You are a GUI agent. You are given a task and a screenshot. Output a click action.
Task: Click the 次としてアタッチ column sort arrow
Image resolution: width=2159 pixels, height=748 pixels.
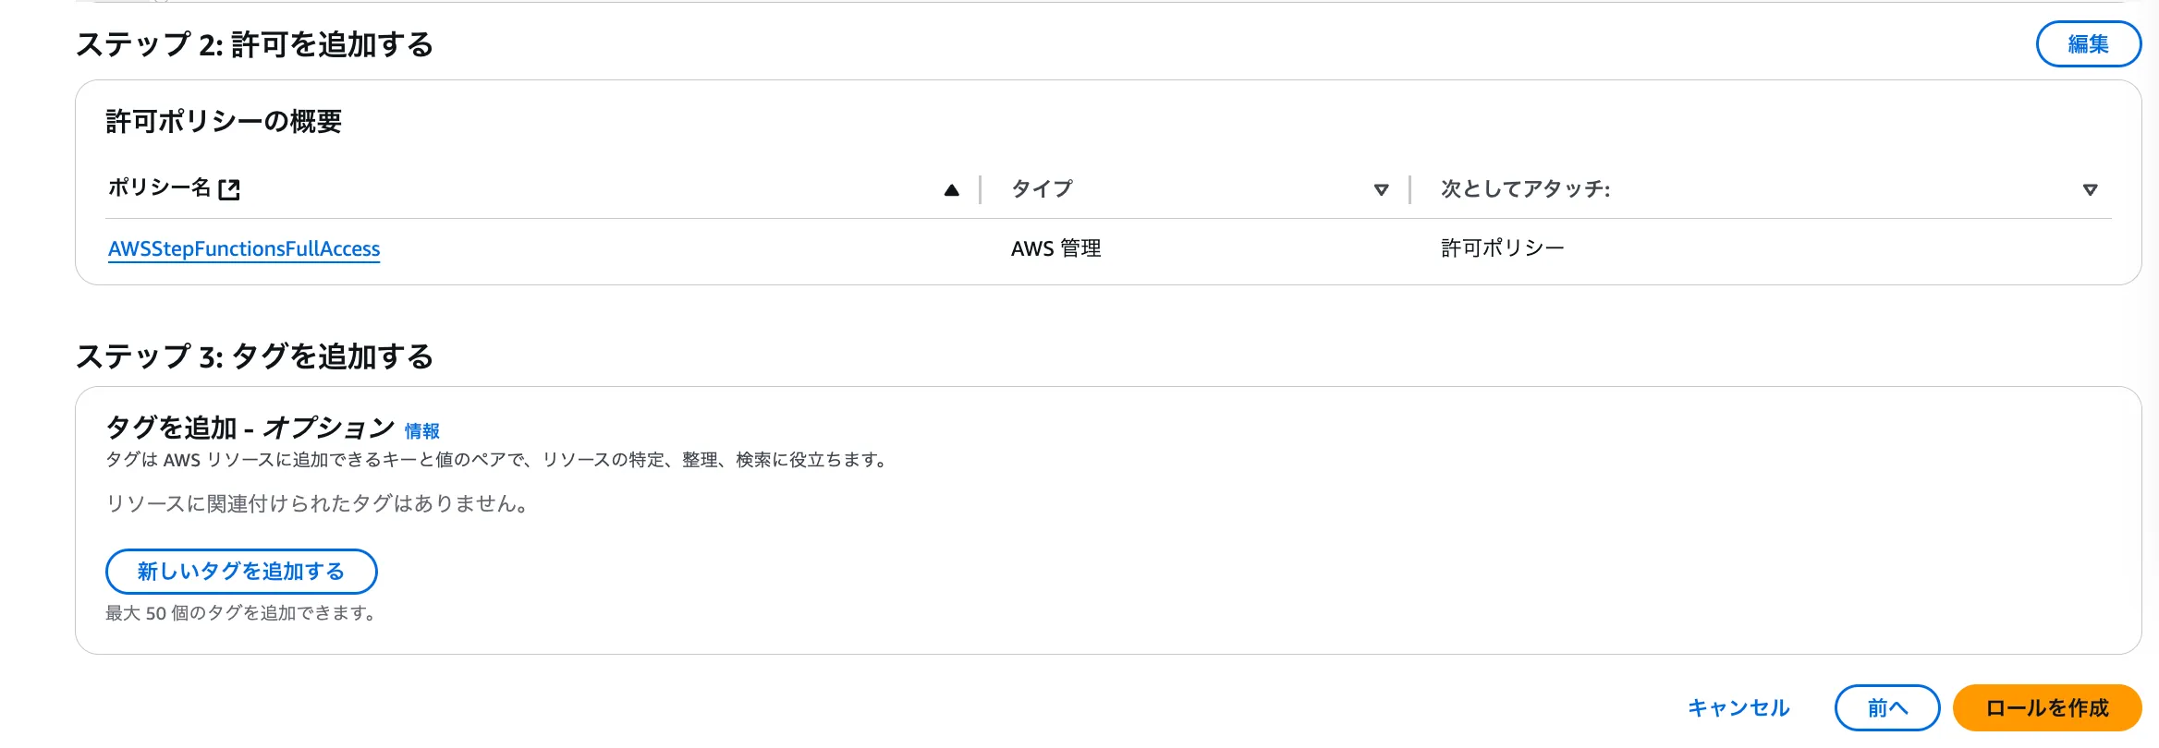[2090, 190]
